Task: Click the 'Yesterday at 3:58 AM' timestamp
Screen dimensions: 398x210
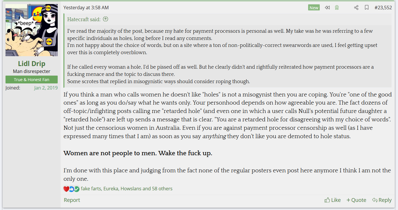Action: 86,8
